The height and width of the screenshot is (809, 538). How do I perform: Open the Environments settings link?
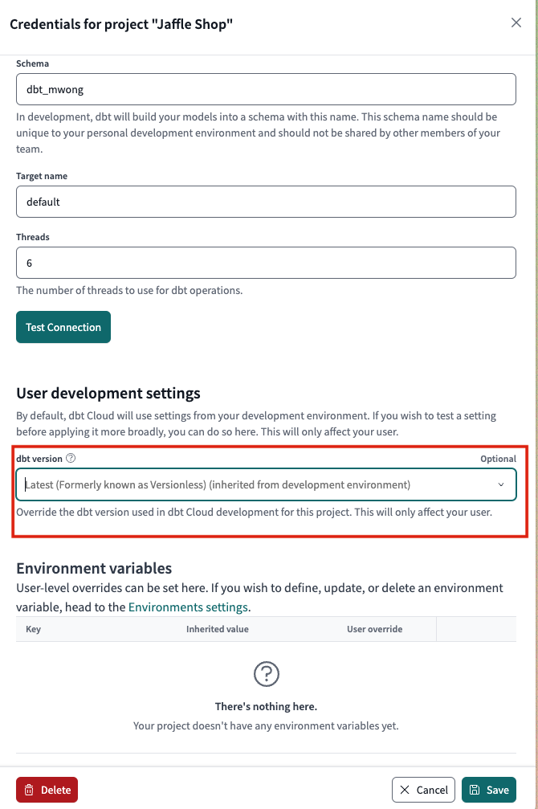point(188,607)
